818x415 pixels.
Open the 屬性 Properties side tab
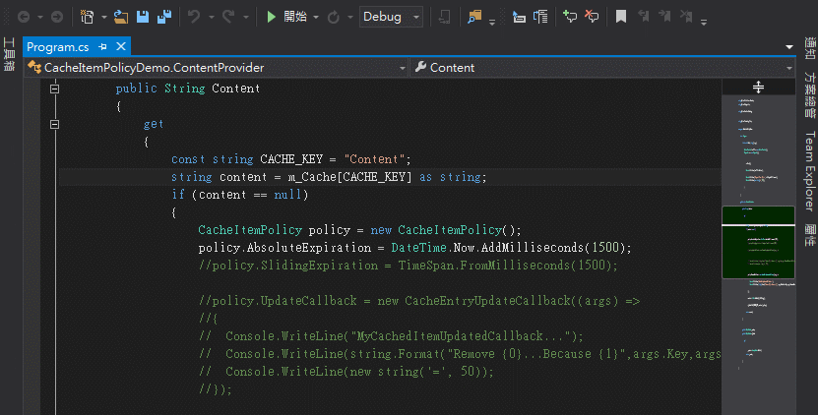pos(810,236)
